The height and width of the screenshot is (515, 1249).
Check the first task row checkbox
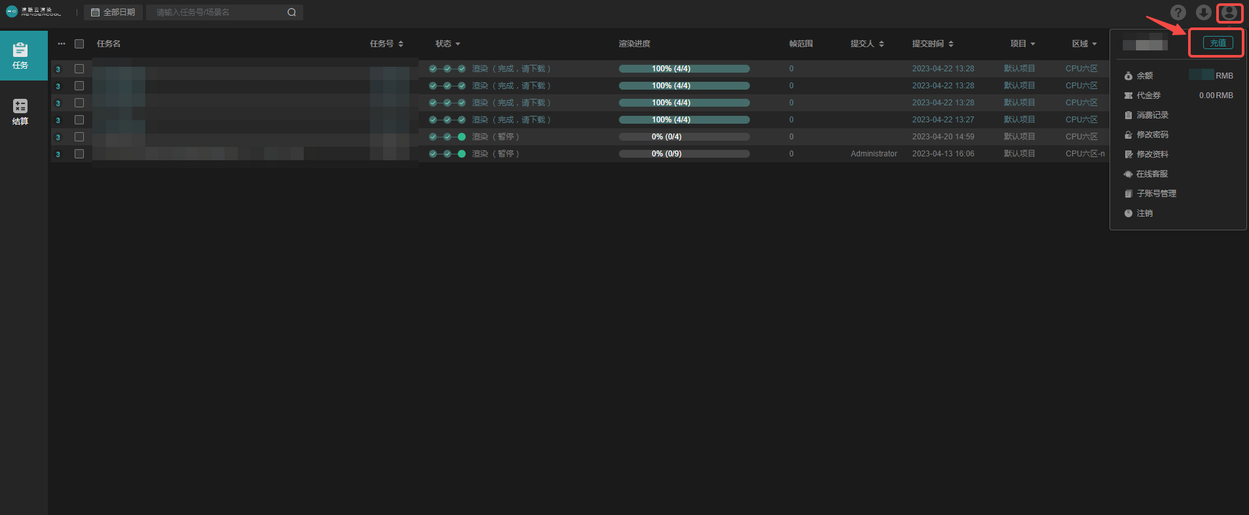[x=79, y=69]
